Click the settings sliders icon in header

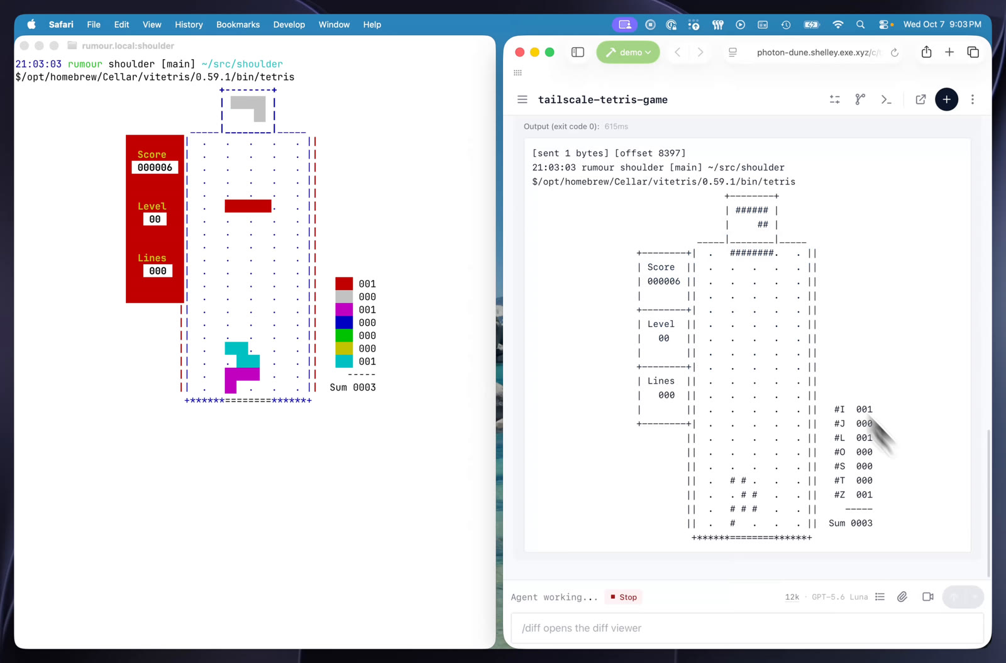pos(835,99)
